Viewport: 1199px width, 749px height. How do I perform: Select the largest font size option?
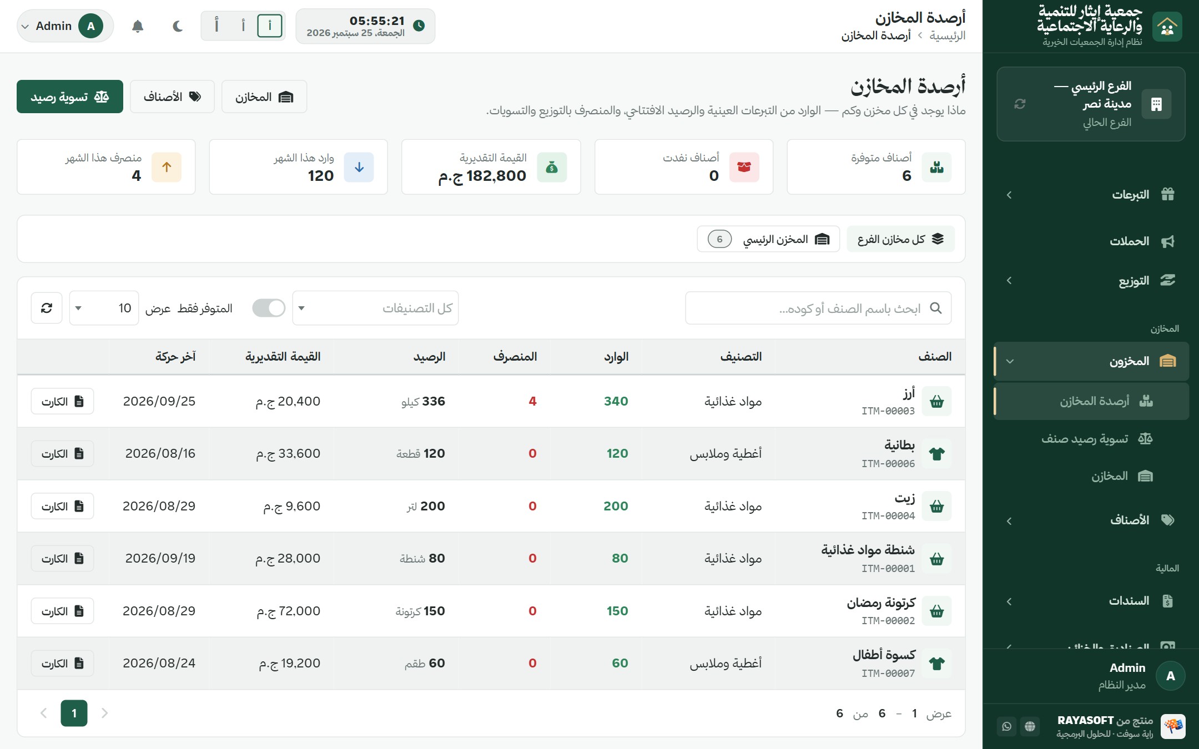point(216,26)
